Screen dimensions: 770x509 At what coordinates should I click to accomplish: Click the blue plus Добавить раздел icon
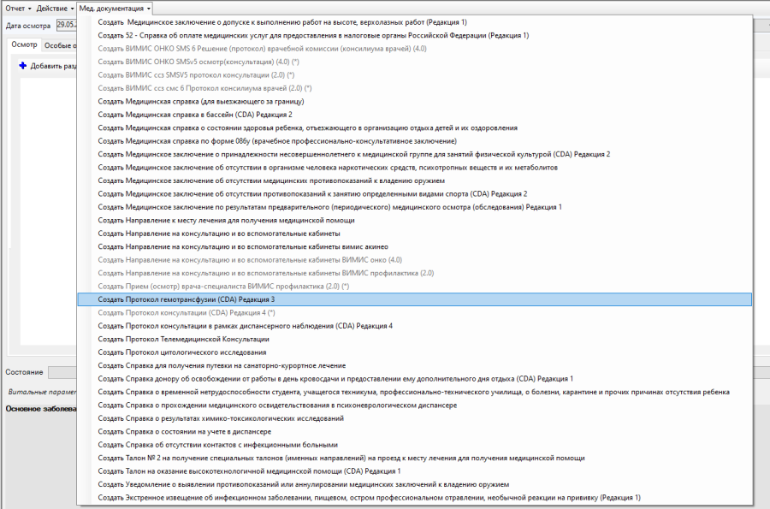coord(22,65)
